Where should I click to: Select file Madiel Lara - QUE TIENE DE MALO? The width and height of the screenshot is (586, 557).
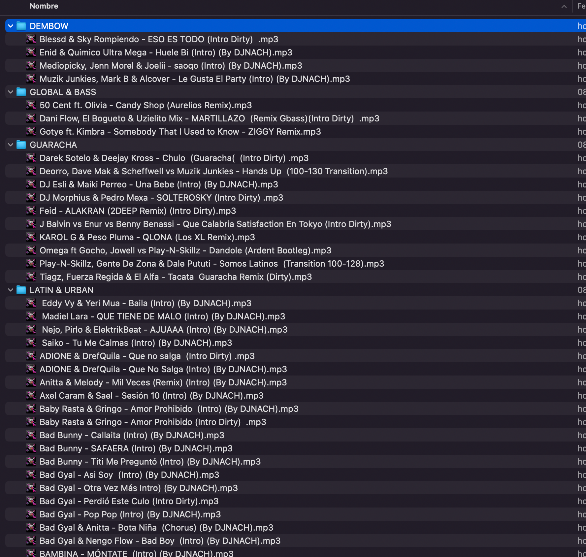163,316
